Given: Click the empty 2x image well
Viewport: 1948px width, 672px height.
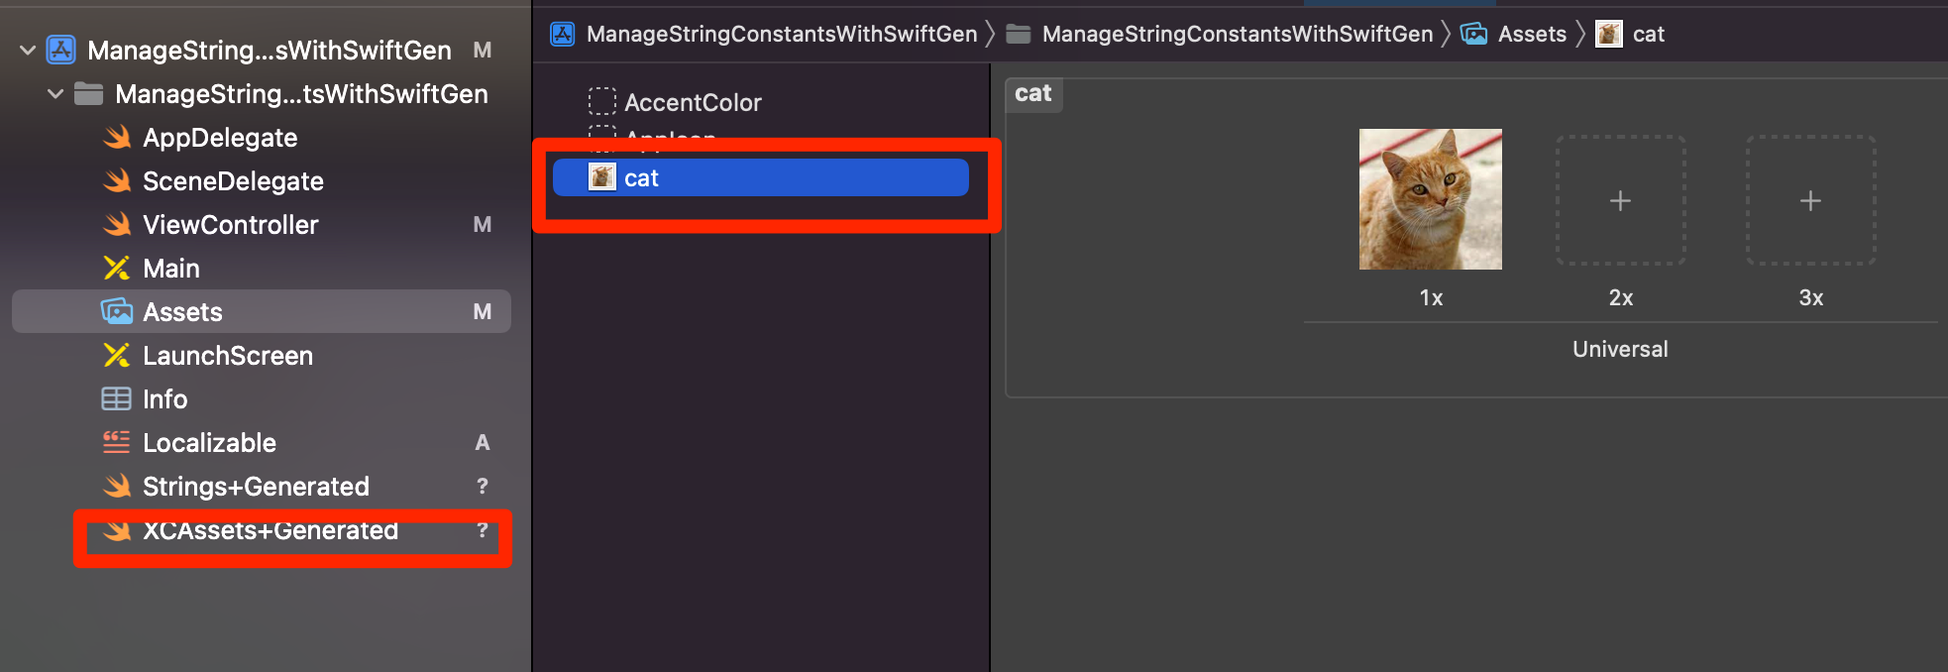Looking at the screenshot, I should [1620, 199].
